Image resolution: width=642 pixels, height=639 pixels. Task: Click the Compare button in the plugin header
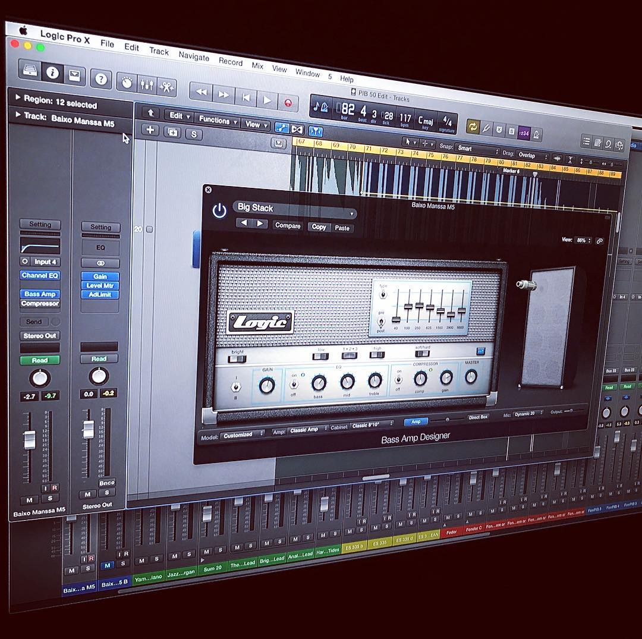[x=287, y=226]
